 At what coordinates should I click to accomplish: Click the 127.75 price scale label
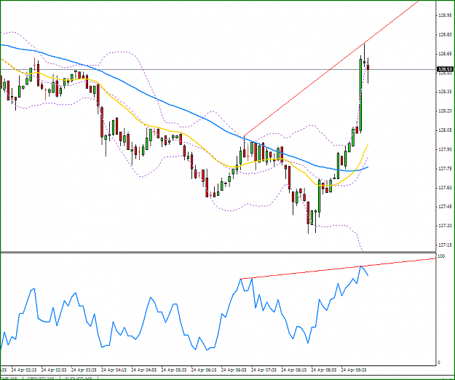445,169
